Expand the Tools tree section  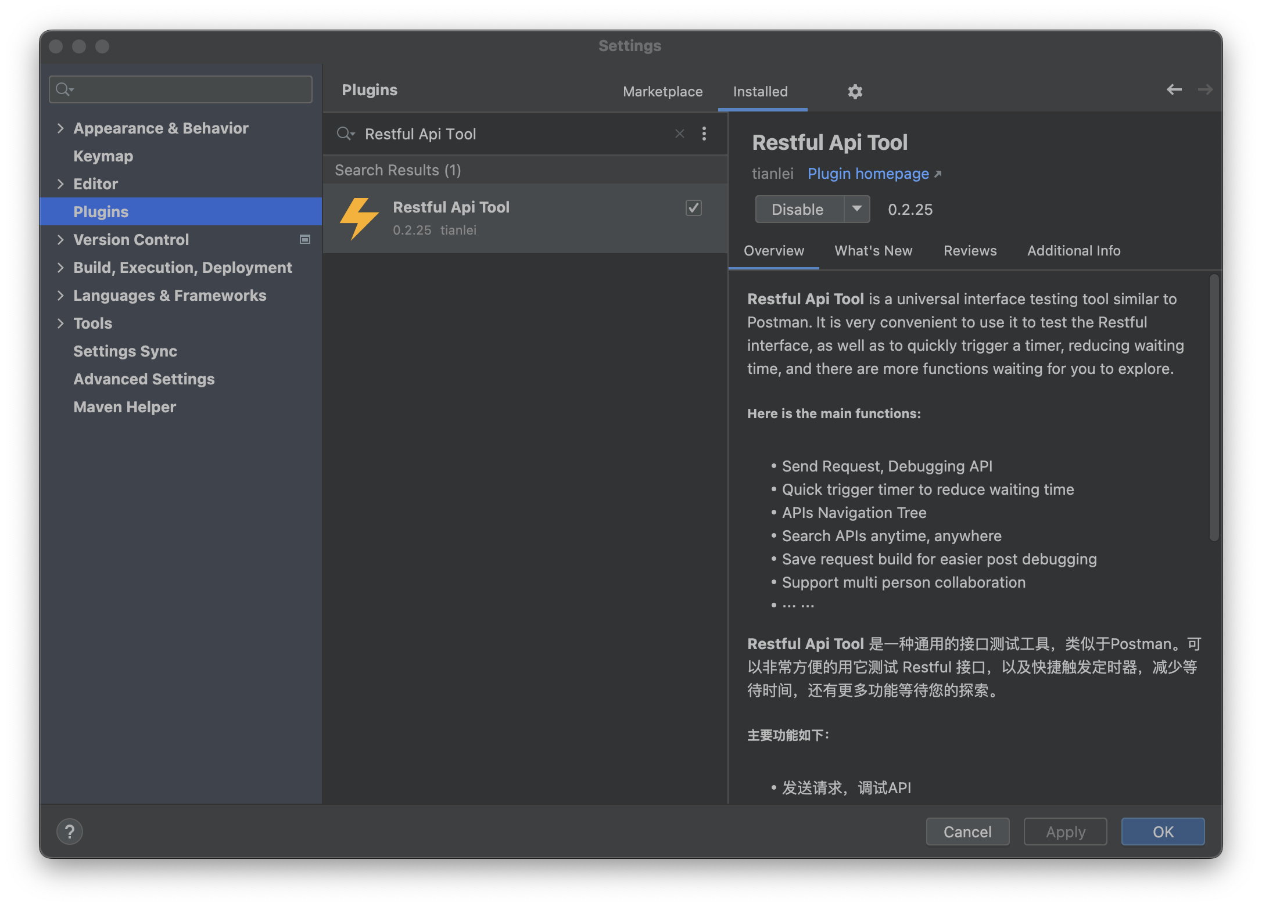61,323
